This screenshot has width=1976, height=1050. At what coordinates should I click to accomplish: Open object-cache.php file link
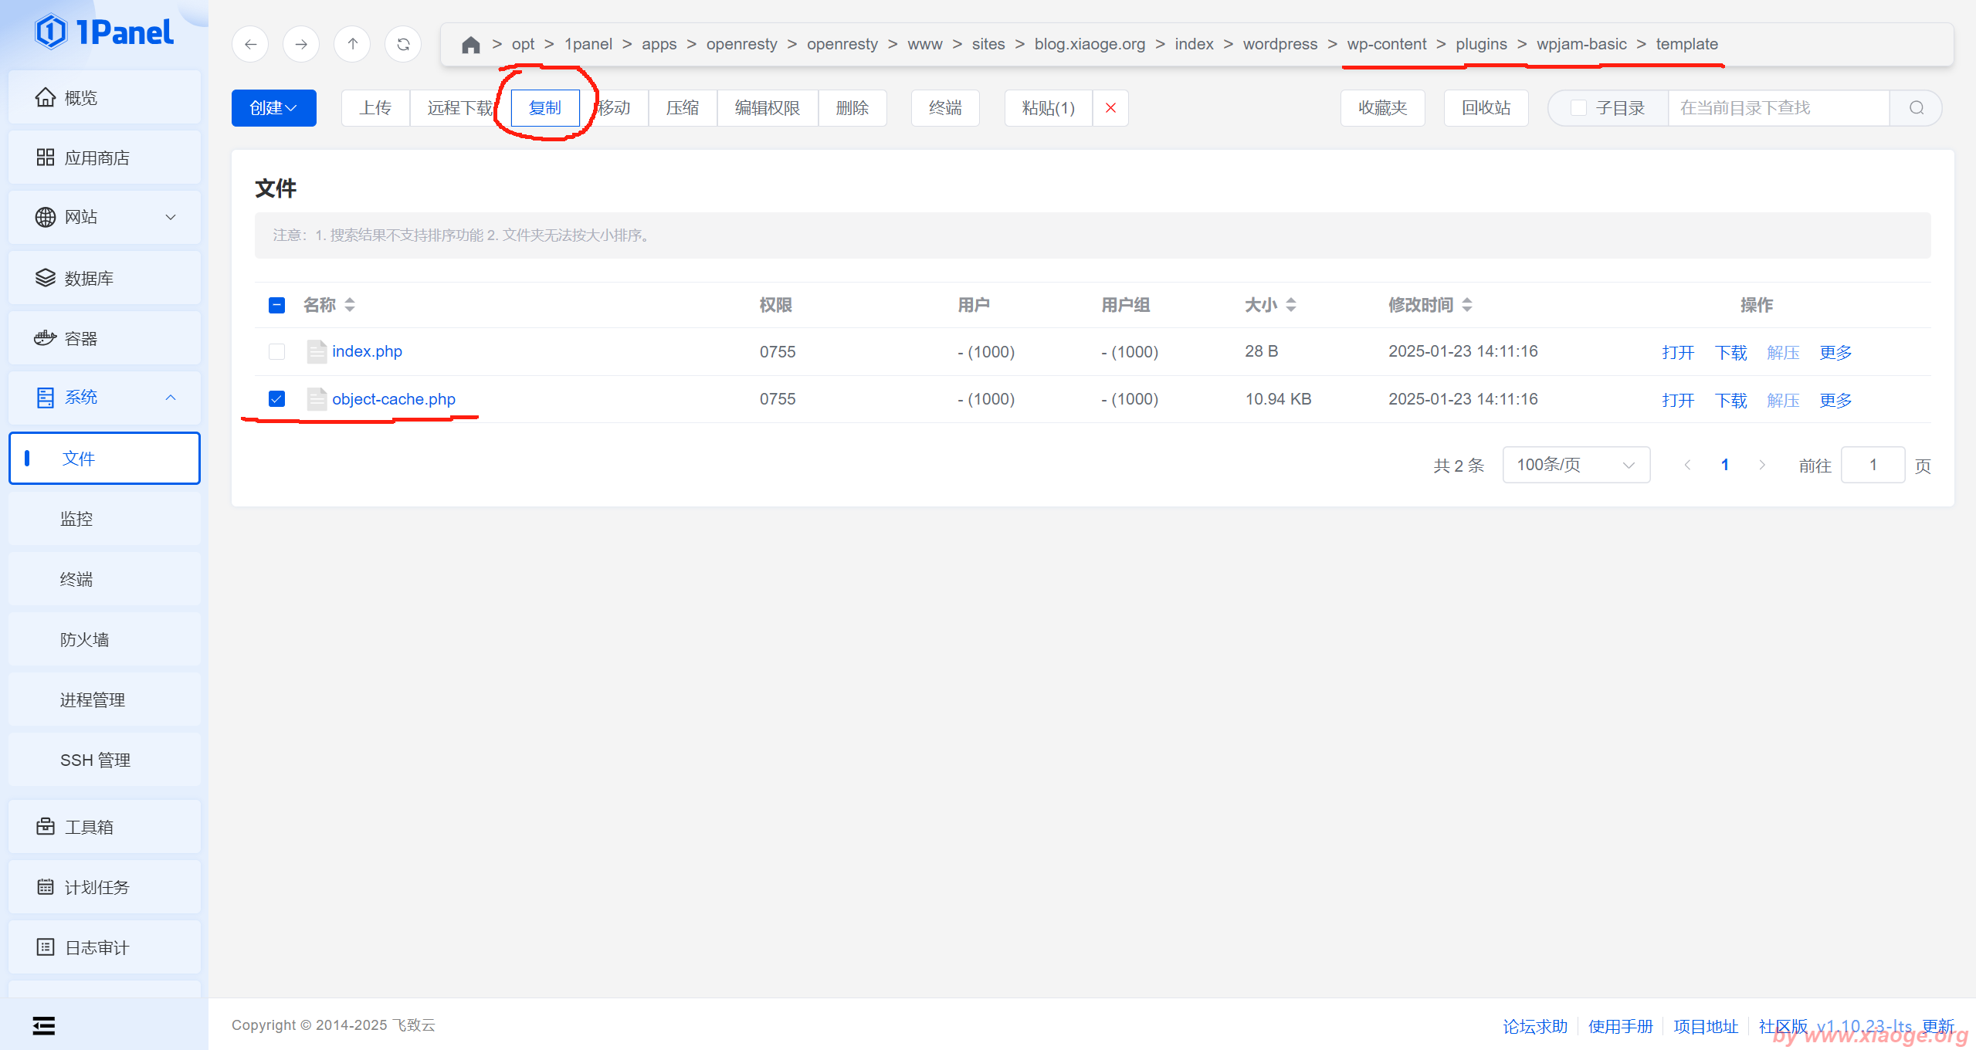(x=393, y=399)
